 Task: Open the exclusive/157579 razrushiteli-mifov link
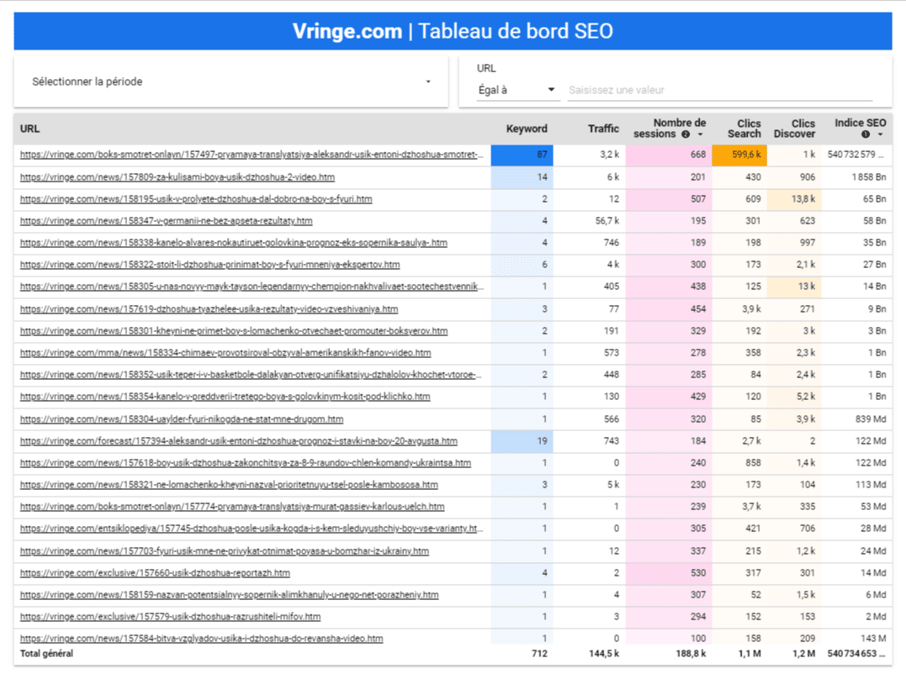click(x=170, y=617)
